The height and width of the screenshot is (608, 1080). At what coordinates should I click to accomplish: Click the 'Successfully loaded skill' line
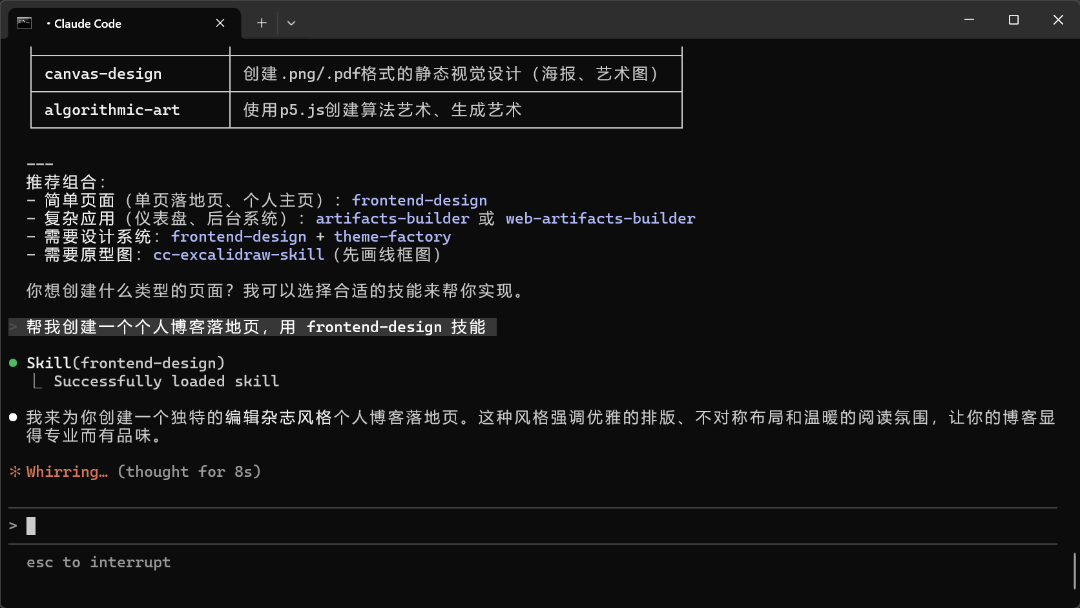(x=166, y=381)
